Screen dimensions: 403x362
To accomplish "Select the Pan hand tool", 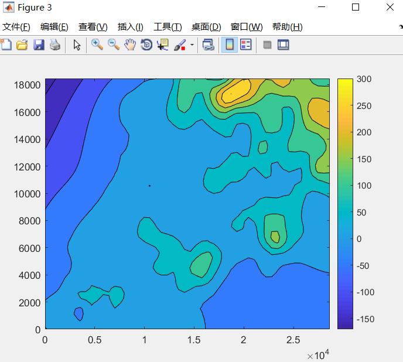I will (130, 45).
